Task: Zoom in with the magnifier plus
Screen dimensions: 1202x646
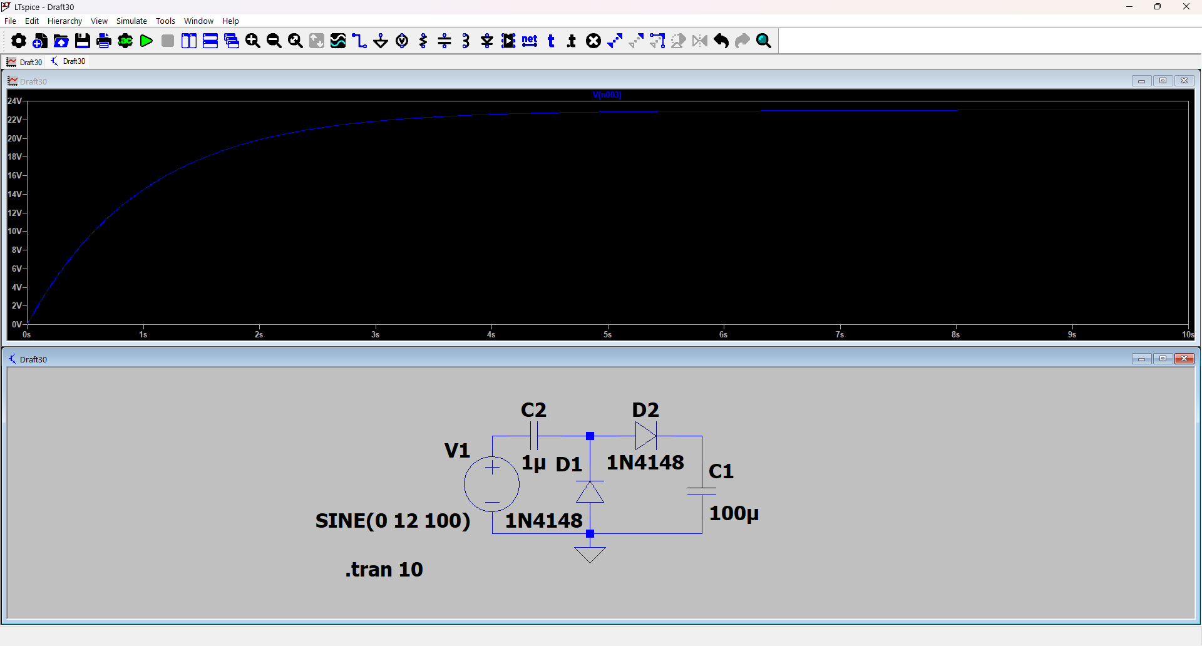Action: tap(253, 41)
